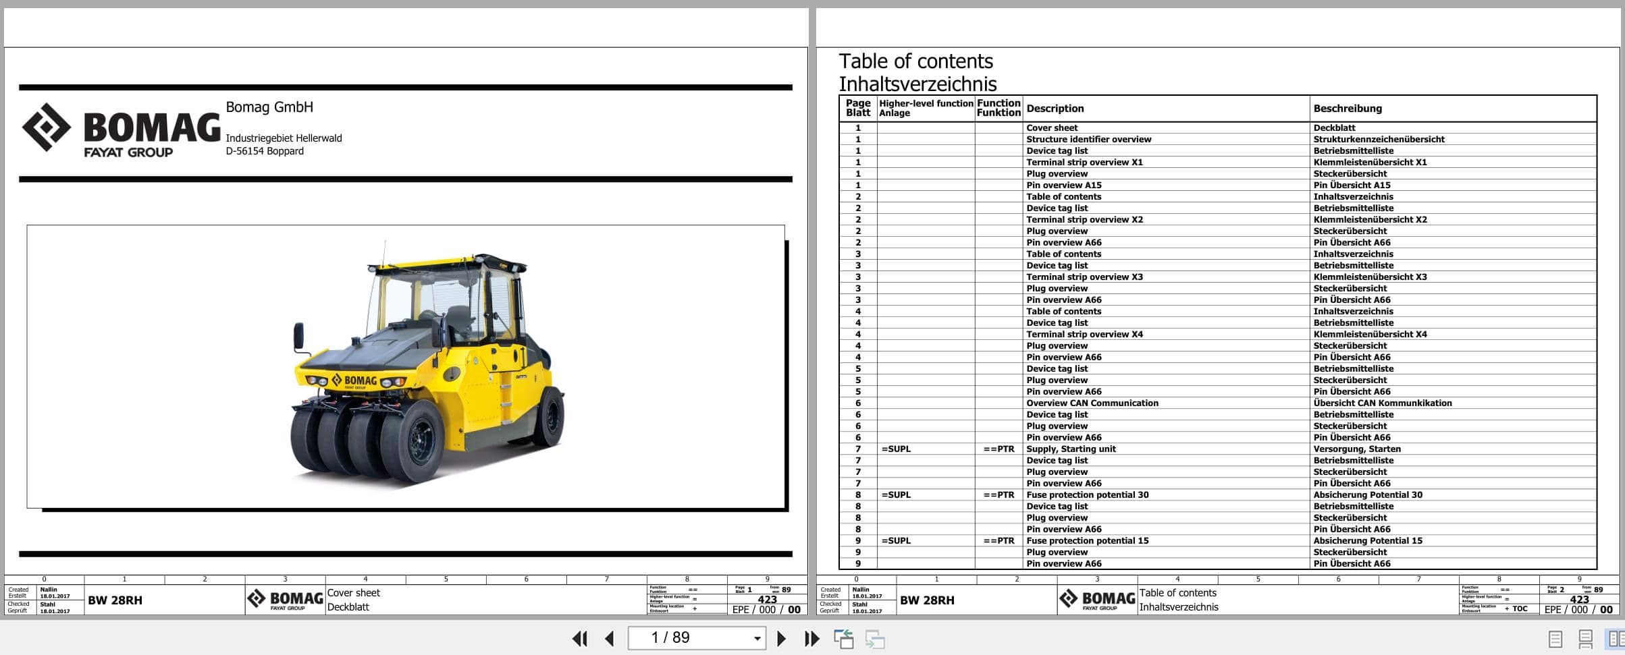The image size is (1625, 655).
Task: Click 'Overview CAN Communication' entry
Action: (x=1092, y=403)
